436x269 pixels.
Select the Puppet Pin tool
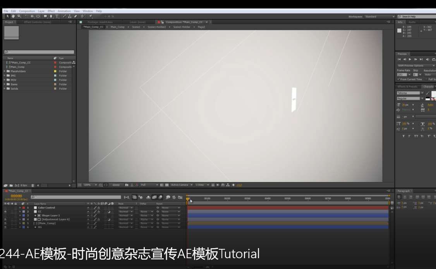point(91,16)
